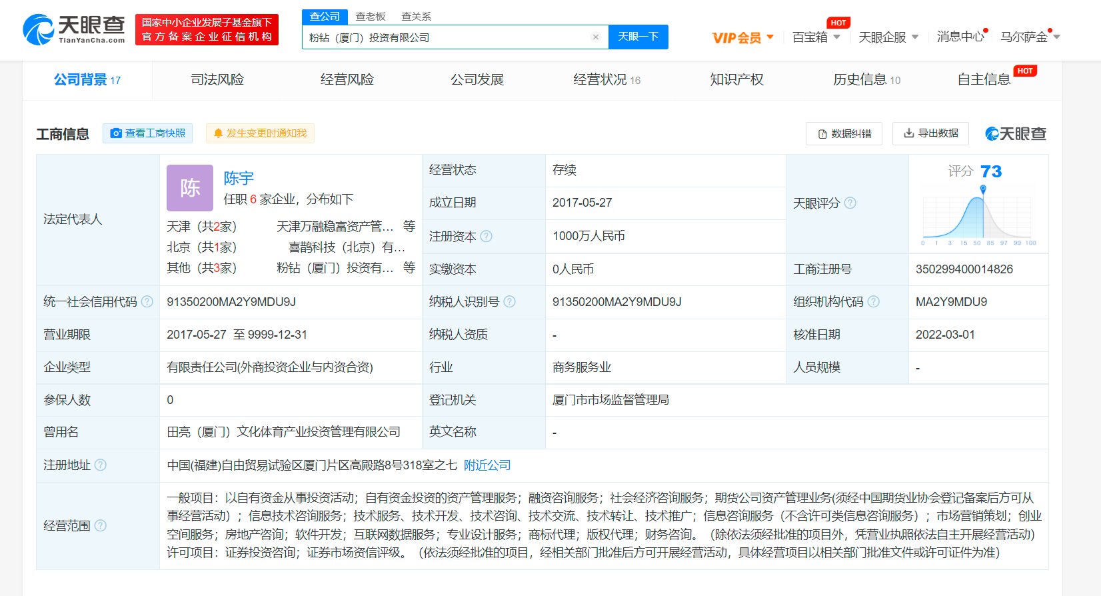
Task: Click the help icon next to 天眼评分
Action: [x=850, y=203]
